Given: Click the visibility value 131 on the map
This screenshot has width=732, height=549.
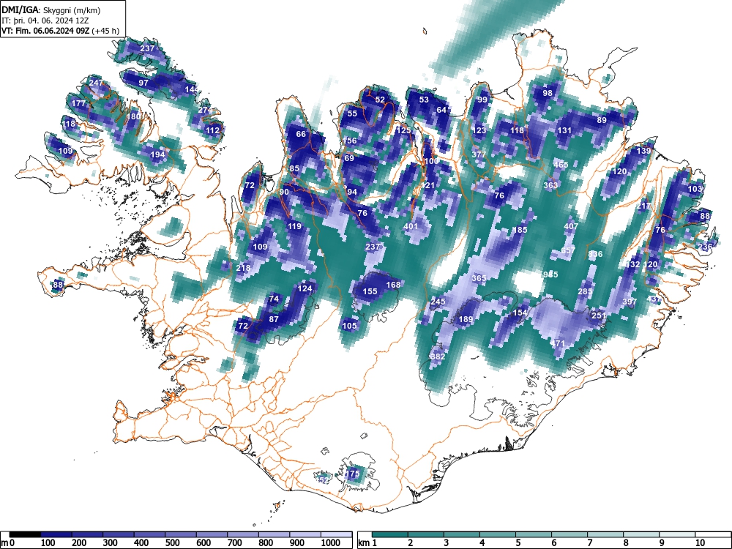Looking at the screenshot, I should pyautogui.click(x=564, y=130).
